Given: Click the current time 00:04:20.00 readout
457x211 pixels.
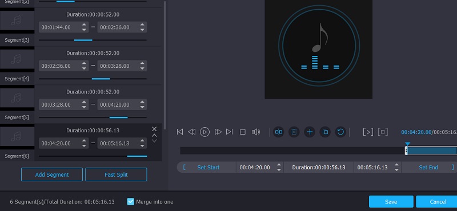Looking at the screenshot, I should [x=416, y=132].
